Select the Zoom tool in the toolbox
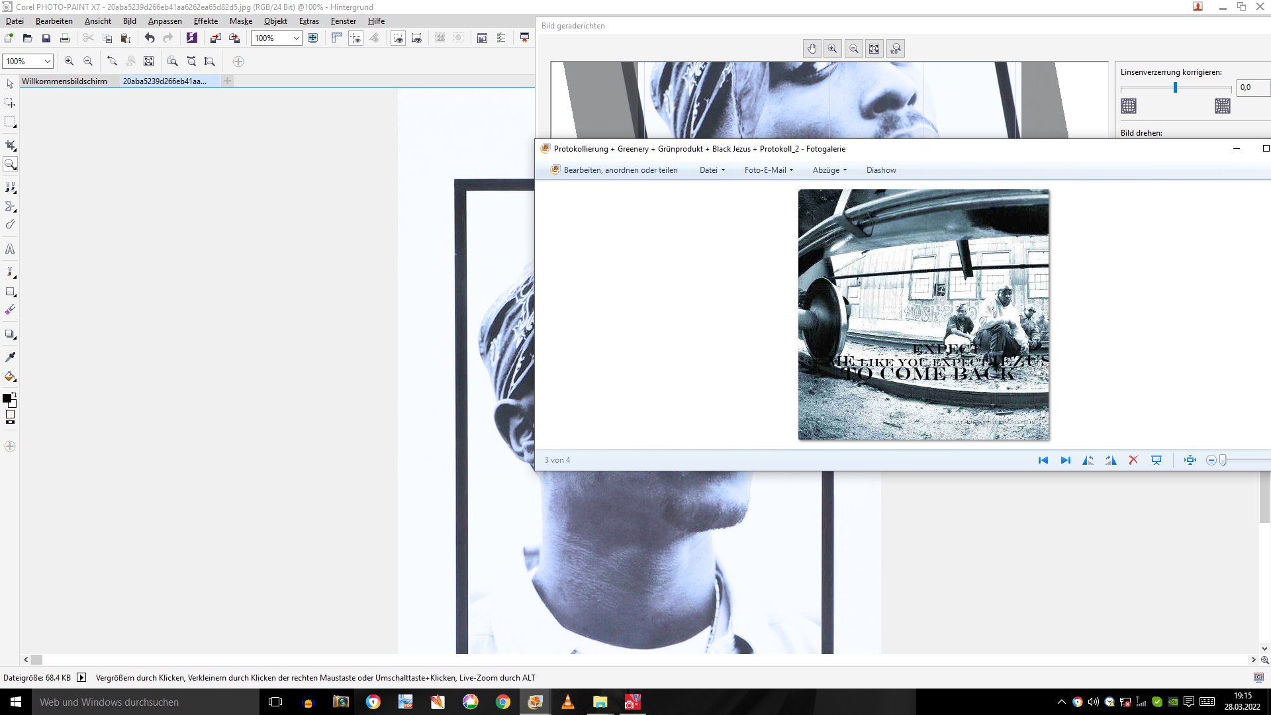The image size is (1271, 715). [10, 164]
